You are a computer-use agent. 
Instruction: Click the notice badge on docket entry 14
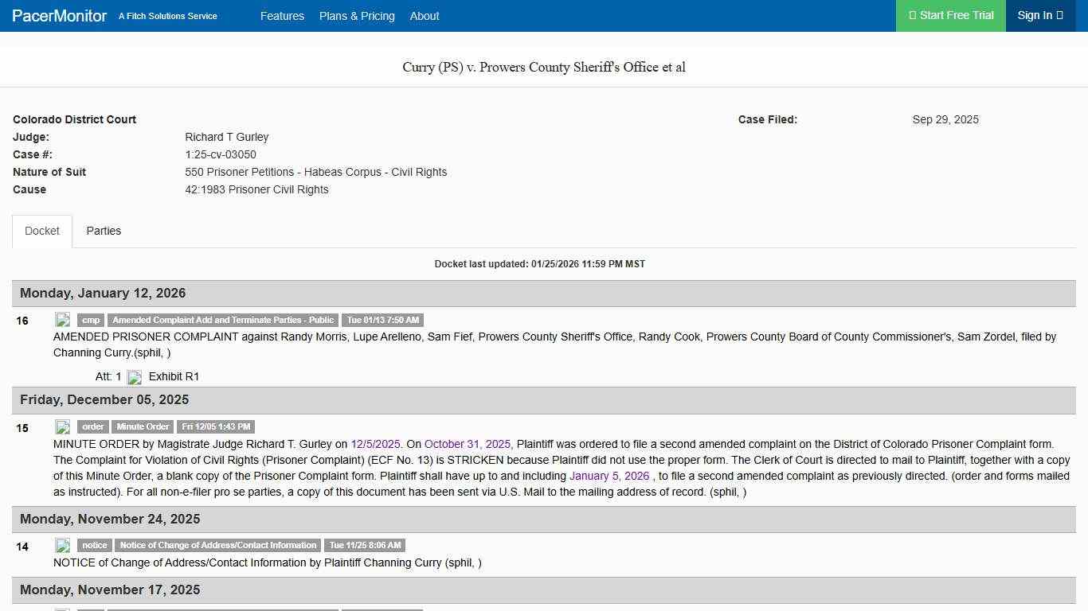point(95,545)
